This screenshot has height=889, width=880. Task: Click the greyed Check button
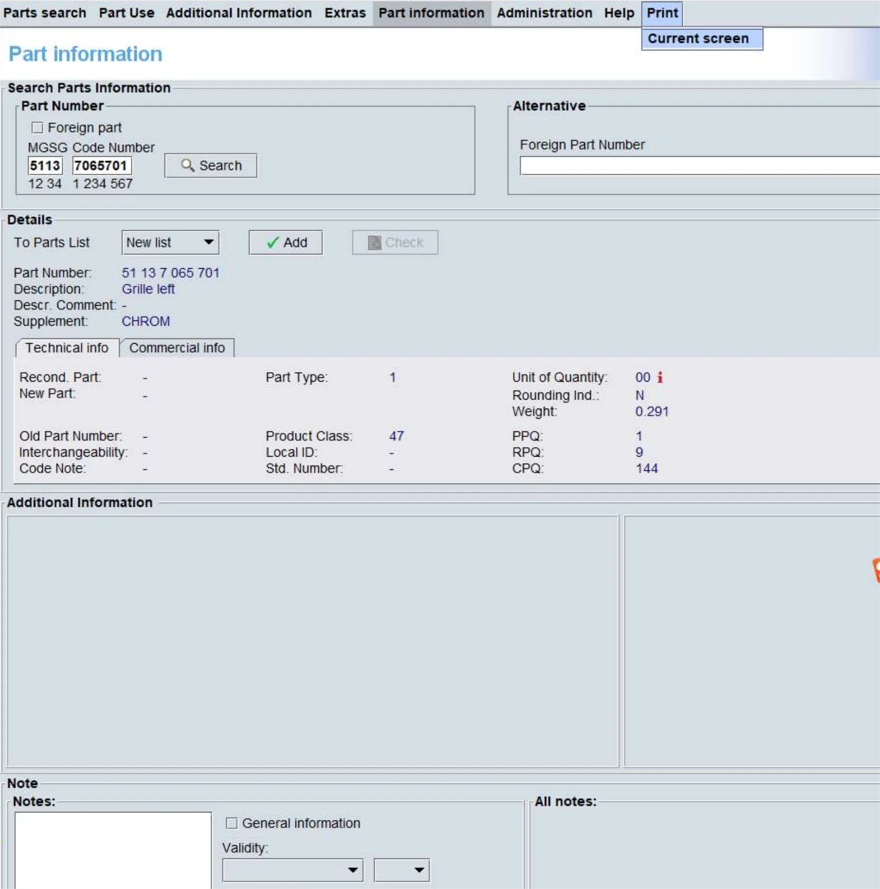coord(395,242)
